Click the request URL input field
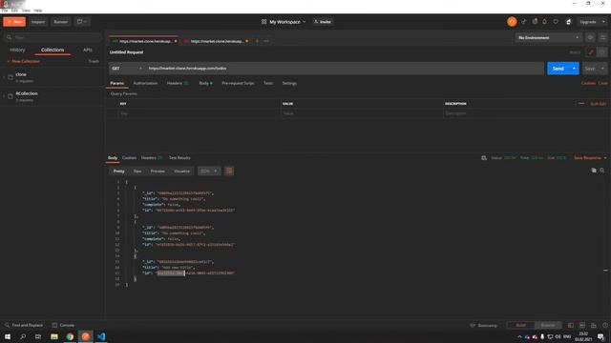The height and width of the screenshot is (343, 611). tap(345, 69)
